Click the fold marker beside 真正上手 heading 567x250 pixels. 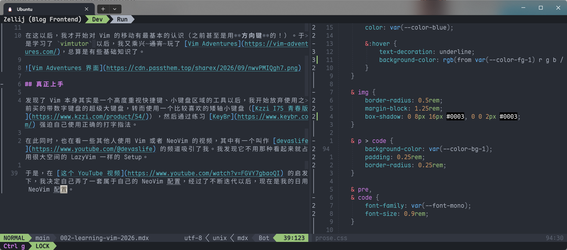[x=2, y=84]
